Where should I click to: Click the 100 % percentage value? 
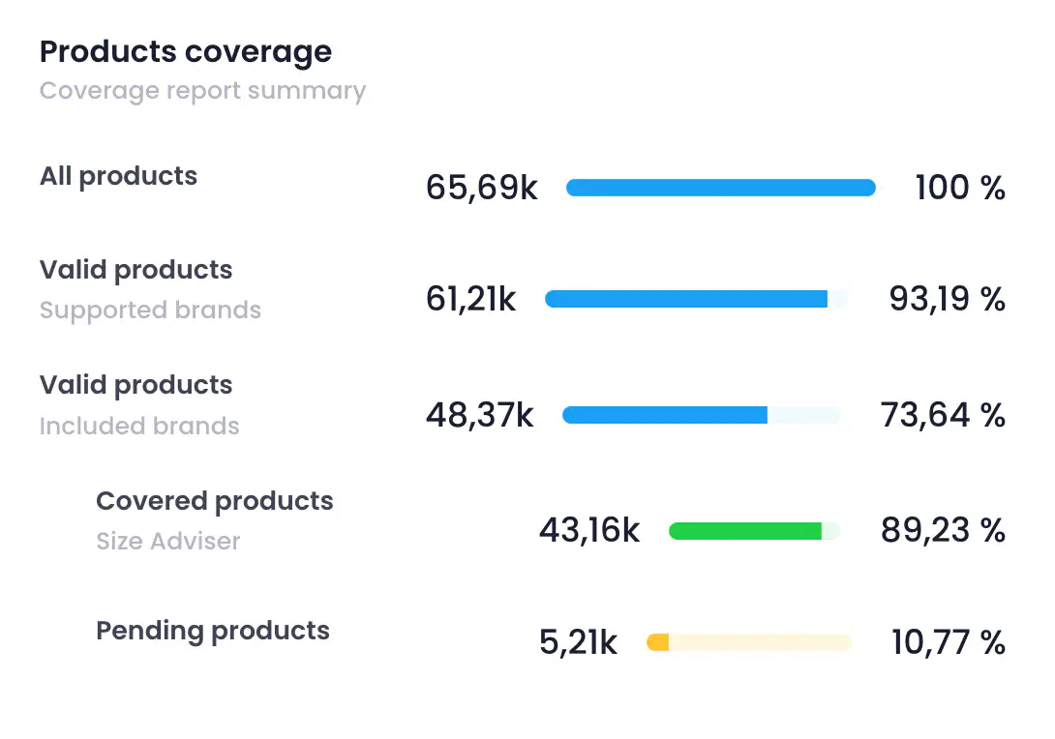959,188
